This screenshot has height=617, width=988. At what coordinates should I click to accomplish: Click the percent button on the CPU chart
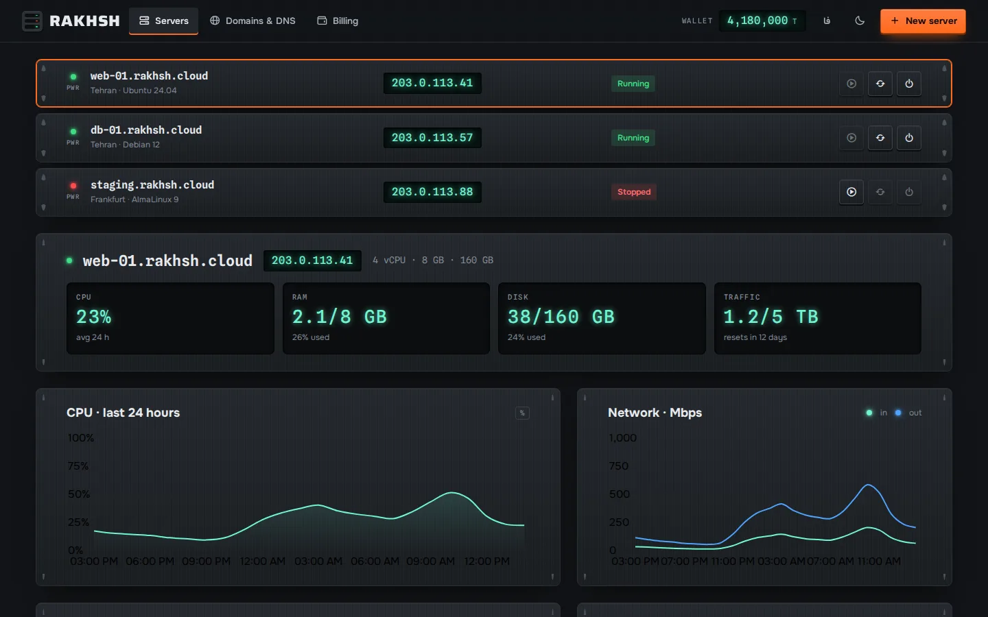(522, 413)
